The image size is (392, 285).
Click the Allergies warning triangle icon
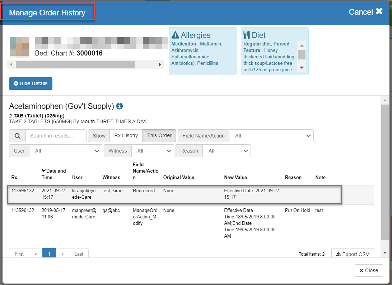click(175, 35)
